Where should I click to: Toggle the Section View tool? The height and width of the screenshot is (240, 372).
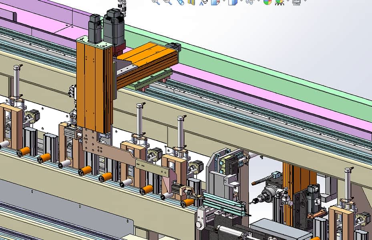191,2
